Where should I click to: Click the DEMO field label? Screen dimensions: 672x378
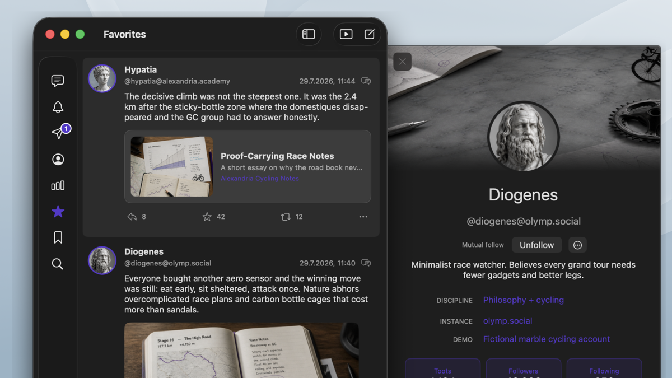[x=463, y=340]
